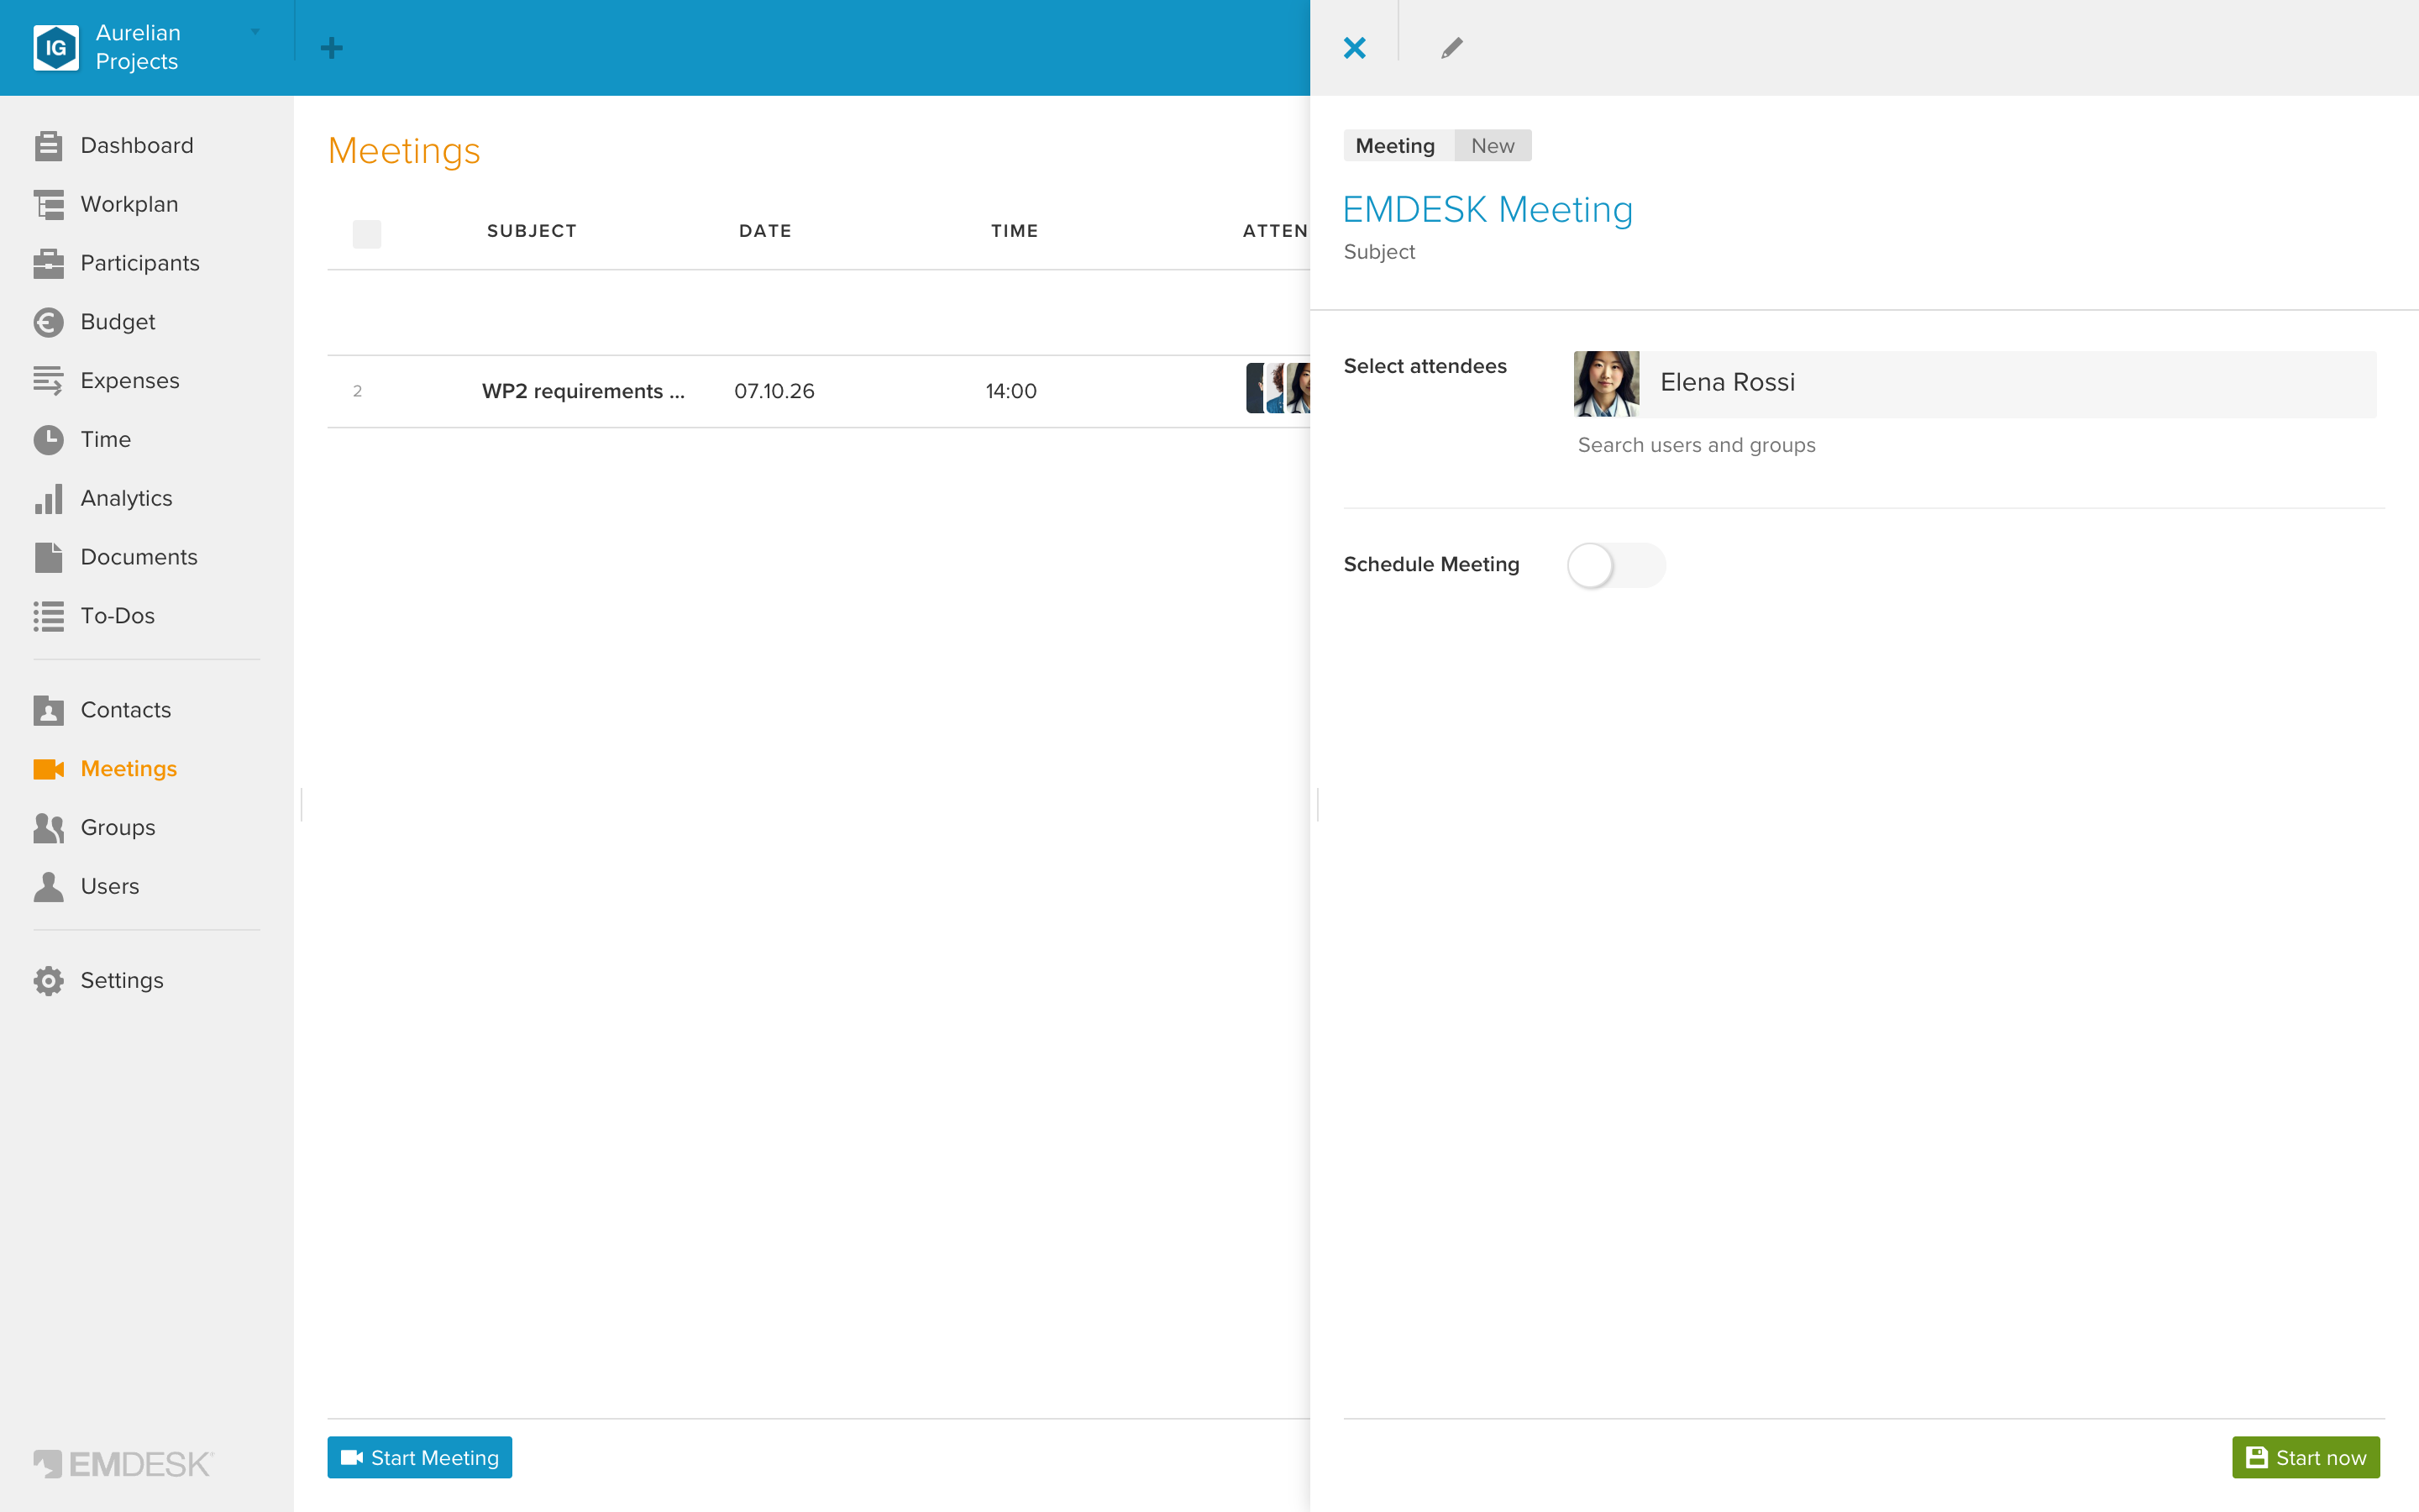This screenshot has width=2419, height=1512.
Task: Open the Workplan sidebar icon
Action: 48,204
